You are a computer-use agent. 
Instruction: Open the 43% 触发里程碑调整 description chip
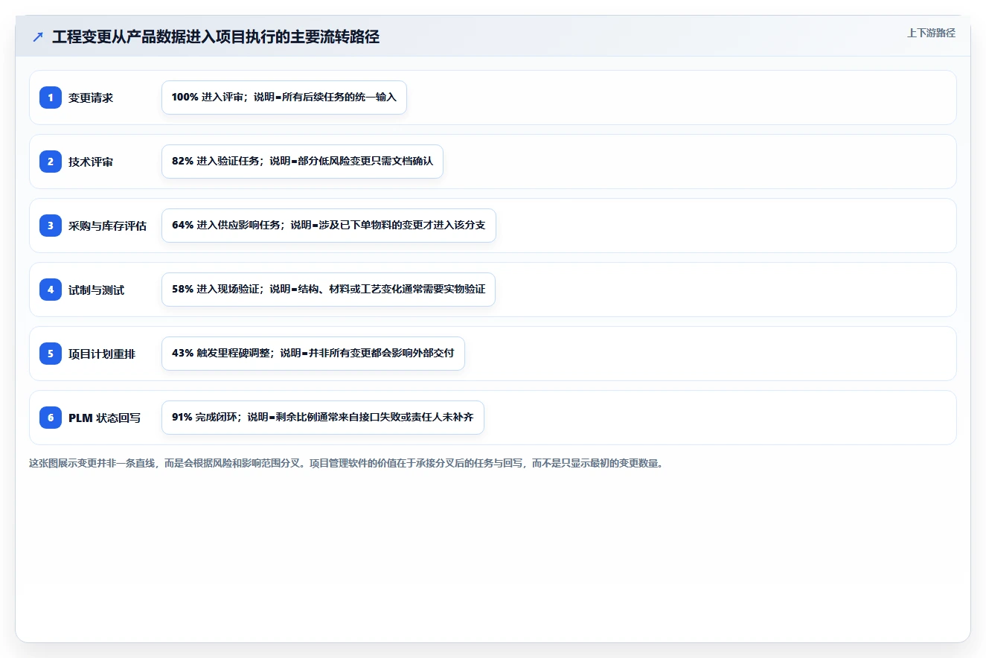pos(313,354)
